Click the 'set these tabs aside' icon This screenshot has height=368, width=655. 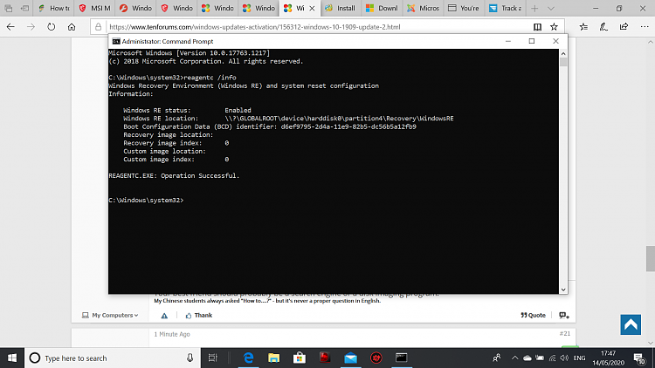24,8
